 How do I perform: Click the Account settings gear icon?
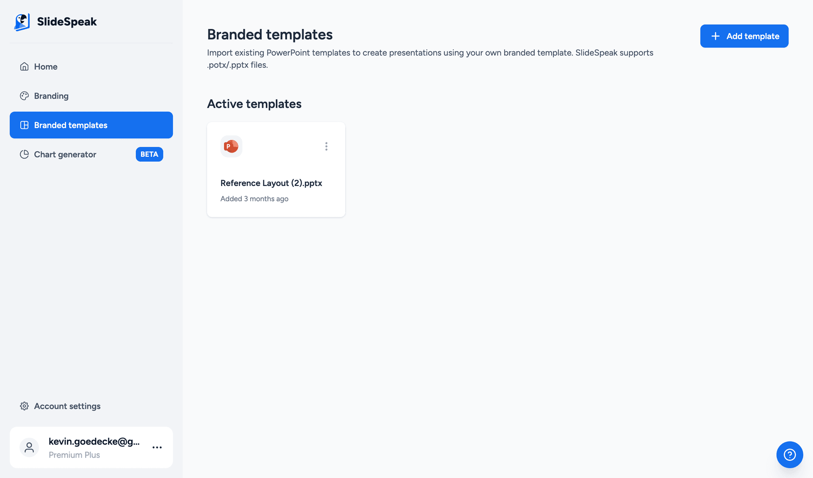pos(25,406)
